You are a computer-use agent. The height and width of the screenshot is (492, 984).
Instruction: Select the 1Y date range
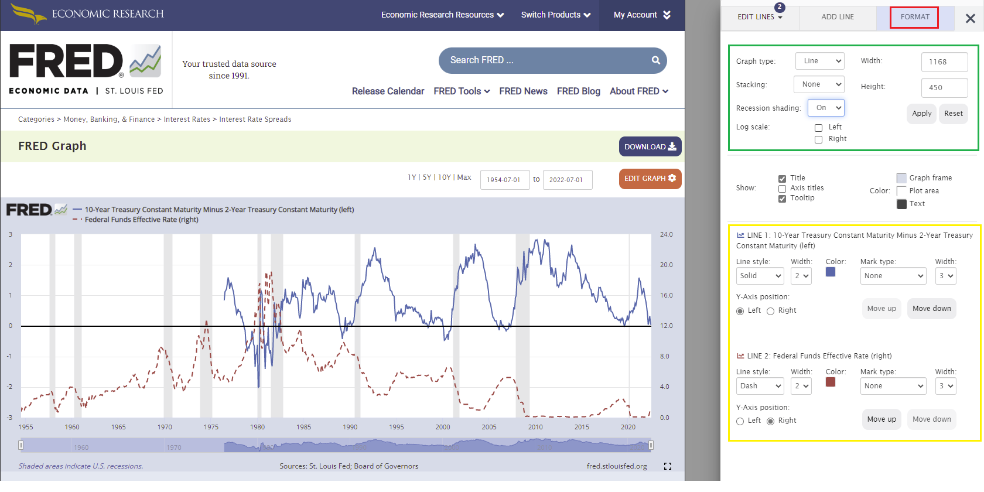click(412, 177)
